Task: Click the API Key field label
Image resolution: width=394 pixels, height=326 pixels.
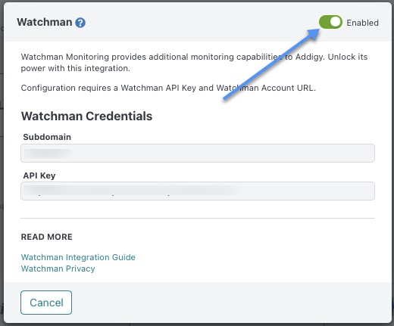Action: click(x=39, y=175)
